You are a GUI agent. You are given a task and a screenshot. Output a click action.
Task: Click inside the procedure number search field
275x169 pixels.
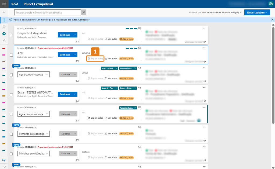(x=46, y=12)
